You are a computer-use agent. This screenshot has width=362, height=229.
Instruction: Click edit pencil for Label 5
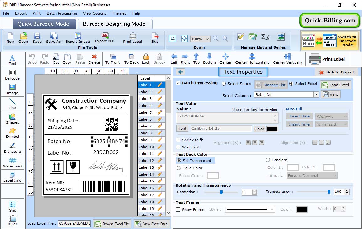coord(160,112)
